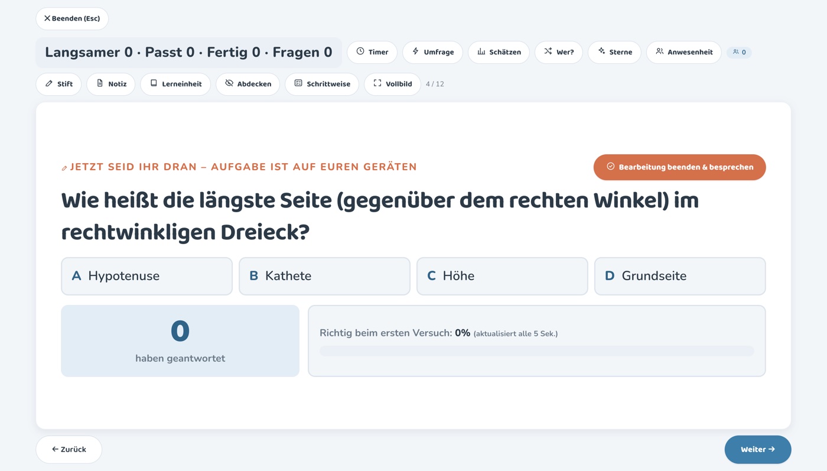Select the Stift pencil icon
Image resolution: width=827 pixels, height=471 pixels.
49,83
